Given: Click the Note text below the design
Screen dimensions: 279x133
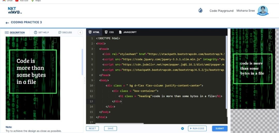Looking at the screenshot, I should pos(33,129).
